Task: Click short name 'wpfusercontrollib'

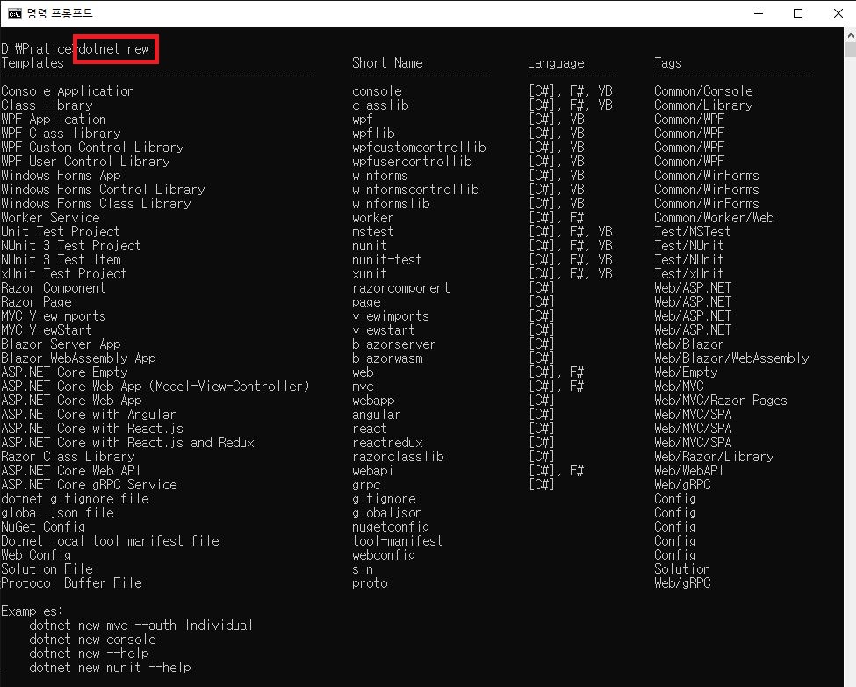Action: coord(412,162)
